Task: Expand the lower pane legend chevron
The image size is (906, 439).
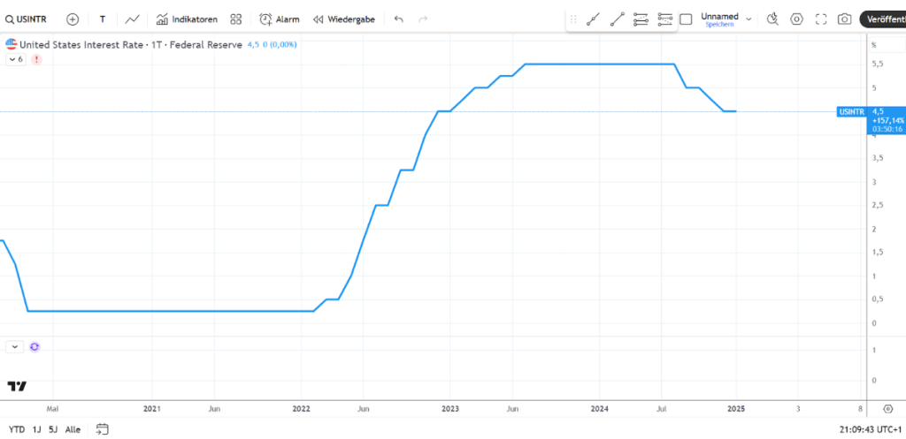Action: 14,347
